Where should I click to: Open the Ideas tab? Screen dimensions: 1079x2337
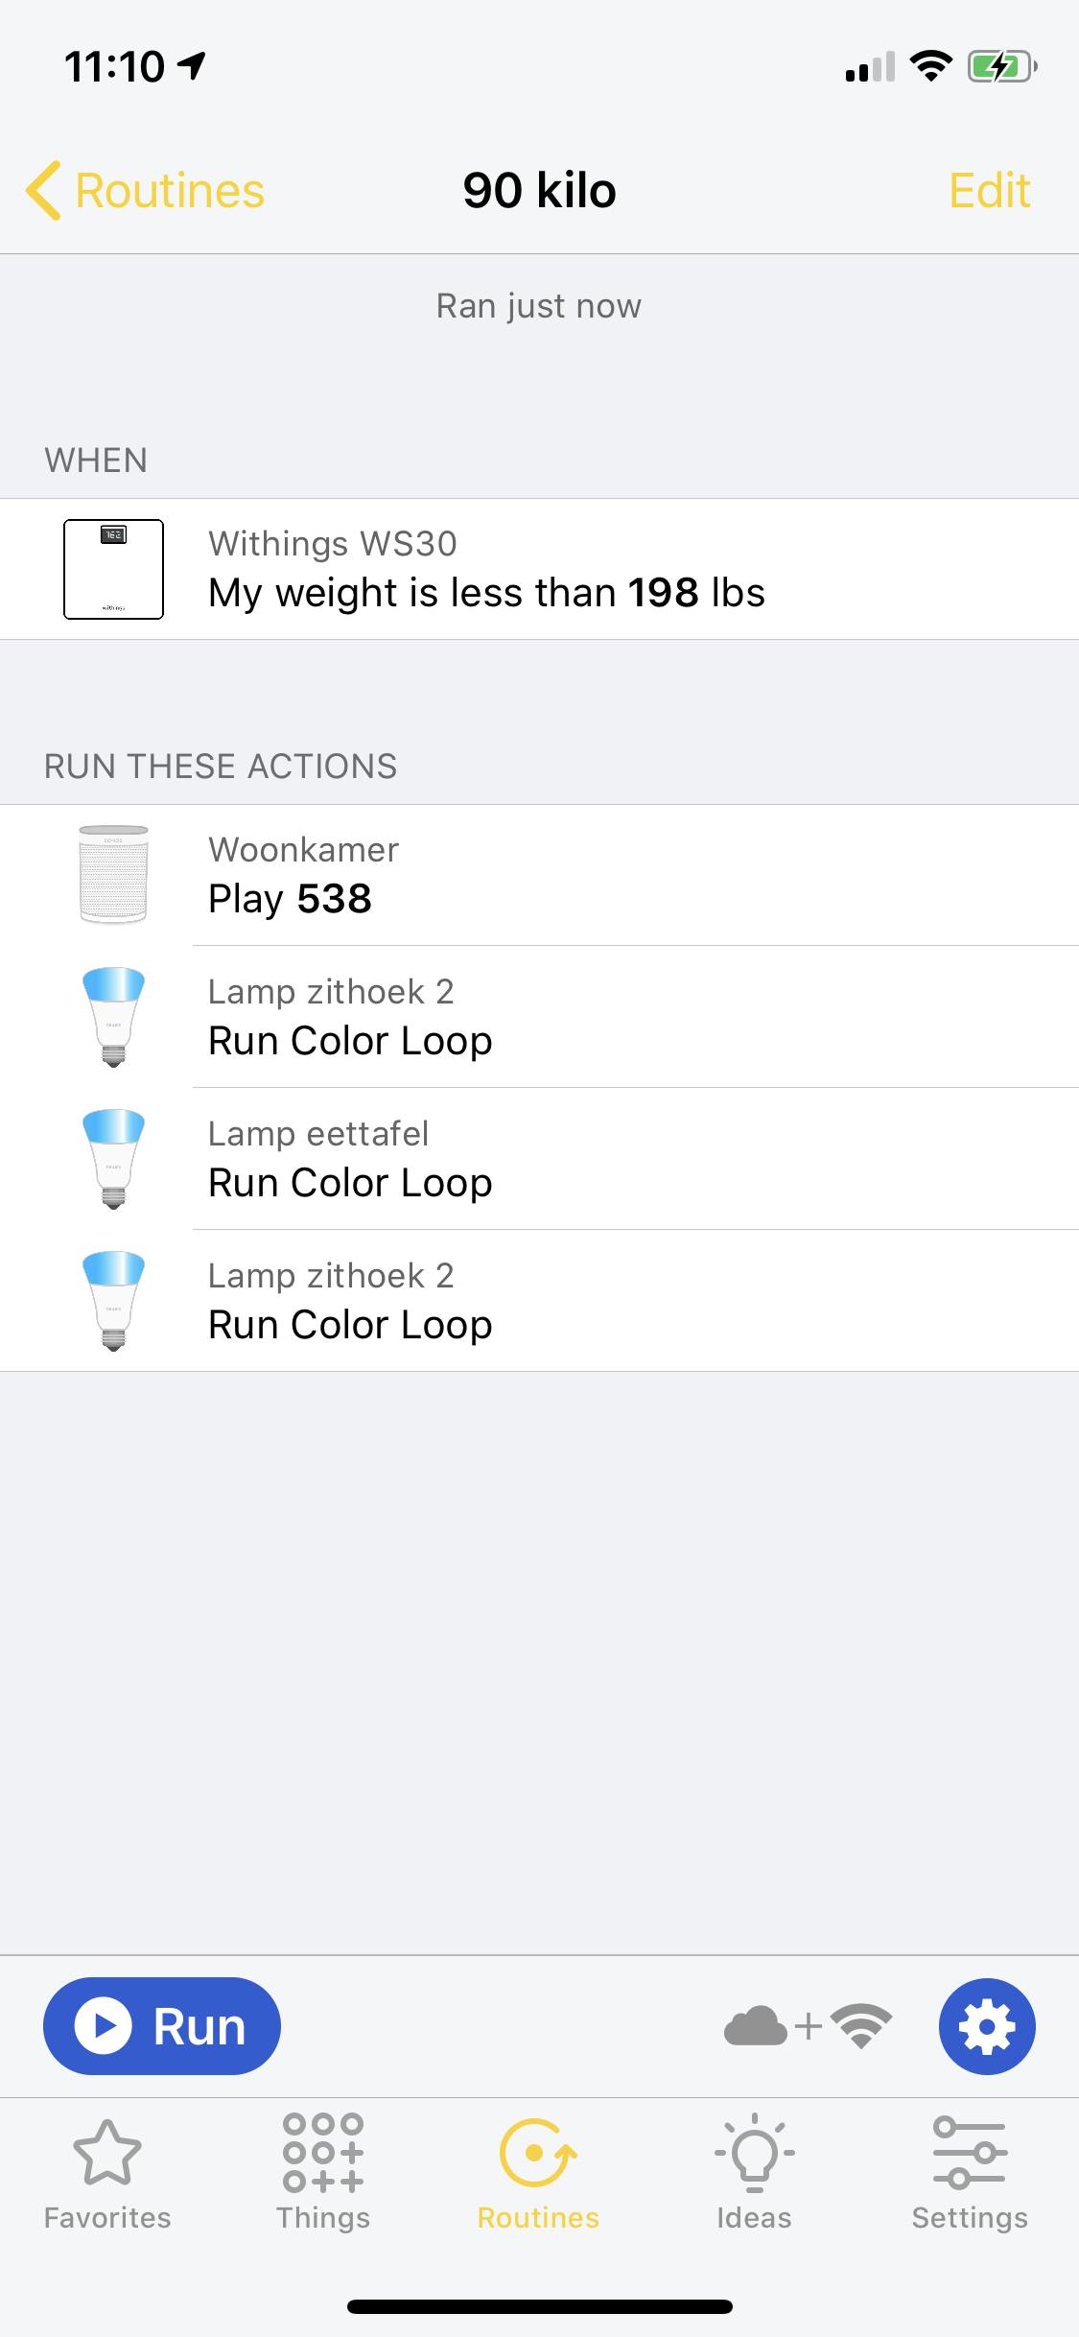click(x=754, y=2175)
